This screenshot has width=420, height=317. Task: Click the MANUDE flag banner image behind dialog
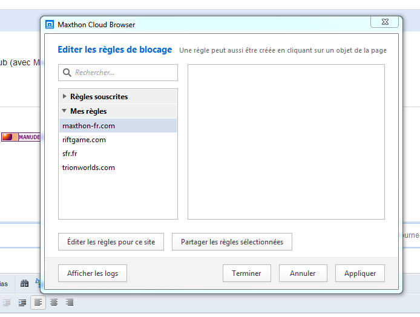click(21, 137)
